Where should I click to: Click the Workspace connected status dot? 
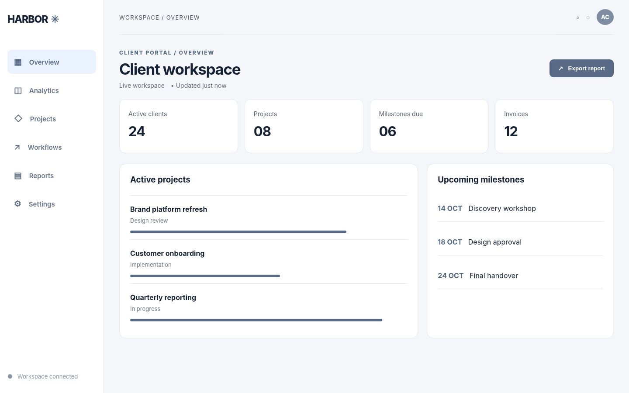click(10, 376)
